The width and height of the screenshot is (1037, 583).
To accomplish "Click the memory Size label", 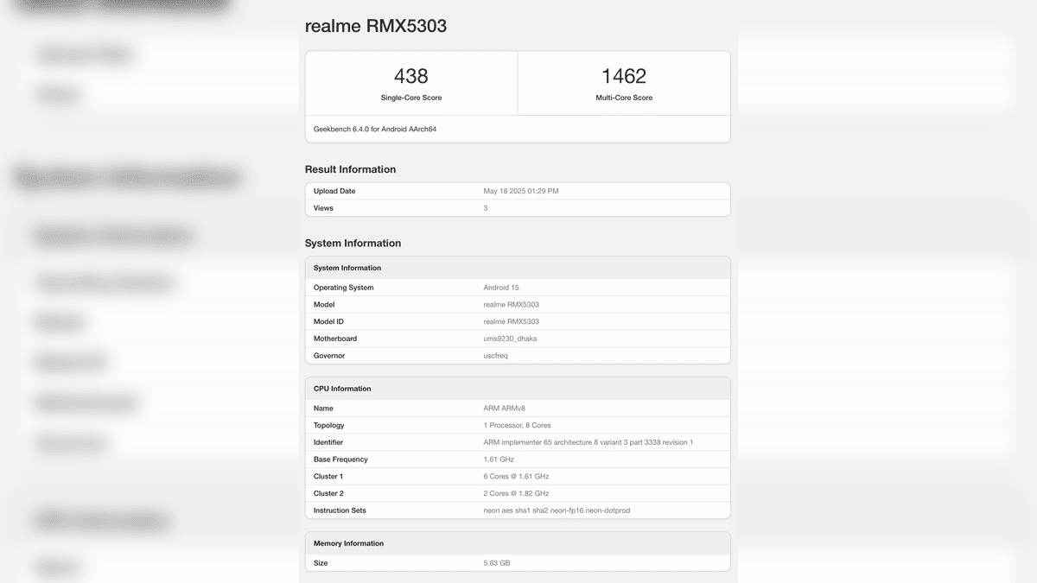I will click(x=321, y=563).
